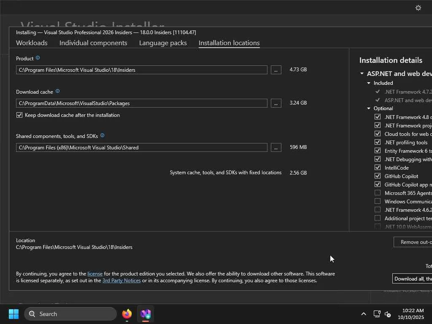Check Additional project templates component

coord(378,218)
